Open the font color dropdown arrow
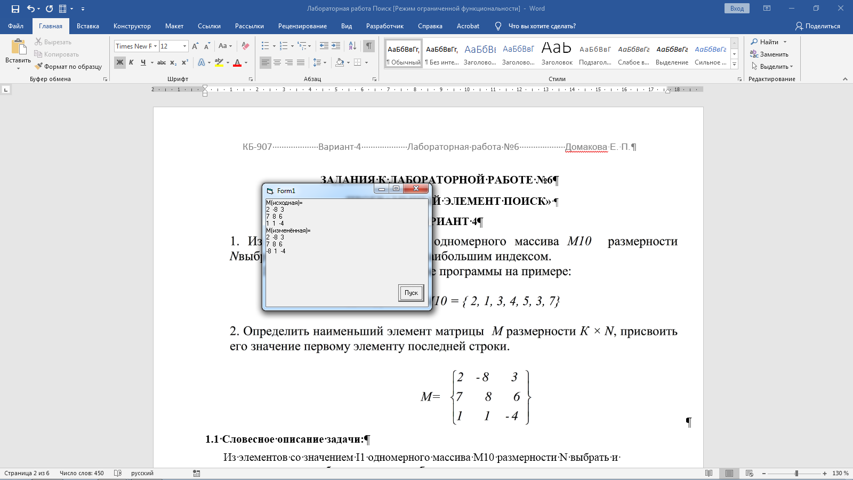This screenshot has width=853, height=480. pyautogui.click(x=246, y=62)
